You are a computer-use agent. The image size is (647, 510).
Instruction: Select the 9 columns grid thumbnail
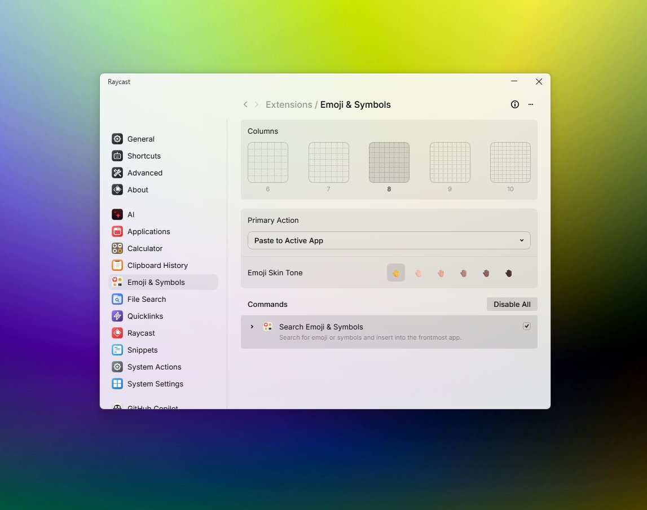click(450, 162)
